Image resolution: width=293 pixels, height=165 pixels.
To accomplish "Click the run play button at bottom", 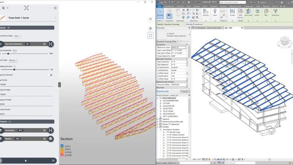I will pos(26,160).
